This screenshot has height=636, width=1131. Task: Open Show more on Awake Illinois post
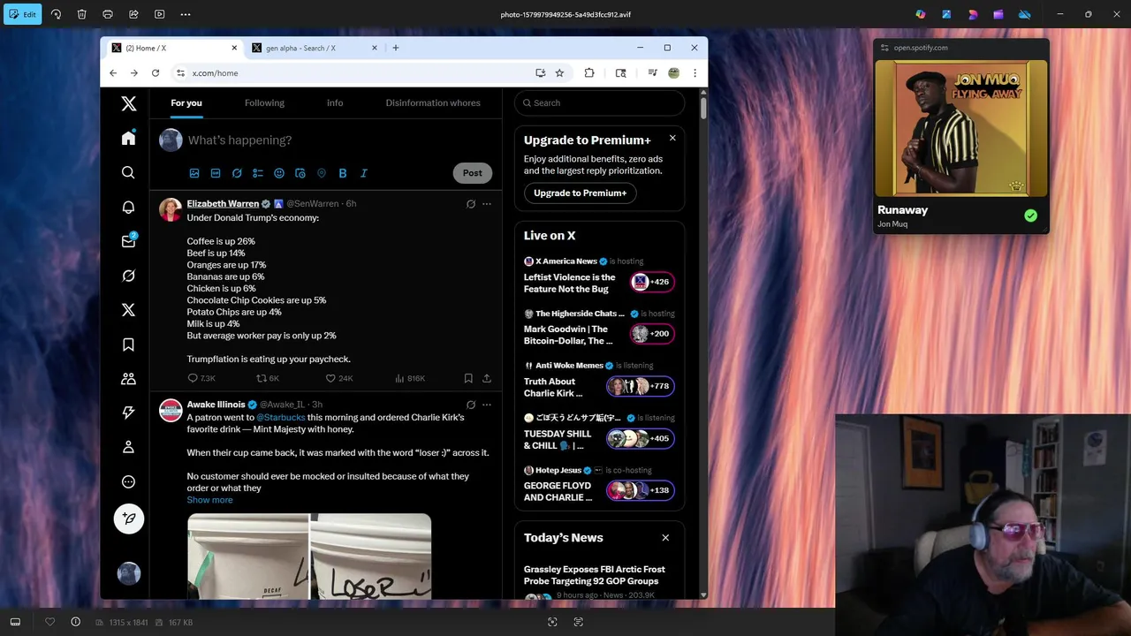pos(209,500)
